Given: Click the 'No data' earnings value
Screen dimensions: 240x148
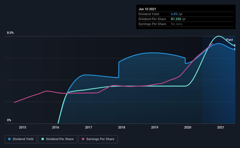Looking at the screenshot, I should 177,24.
